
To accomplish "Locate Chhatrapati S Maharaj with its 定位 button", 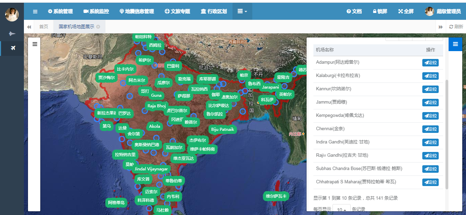I will tap(430, 182).
